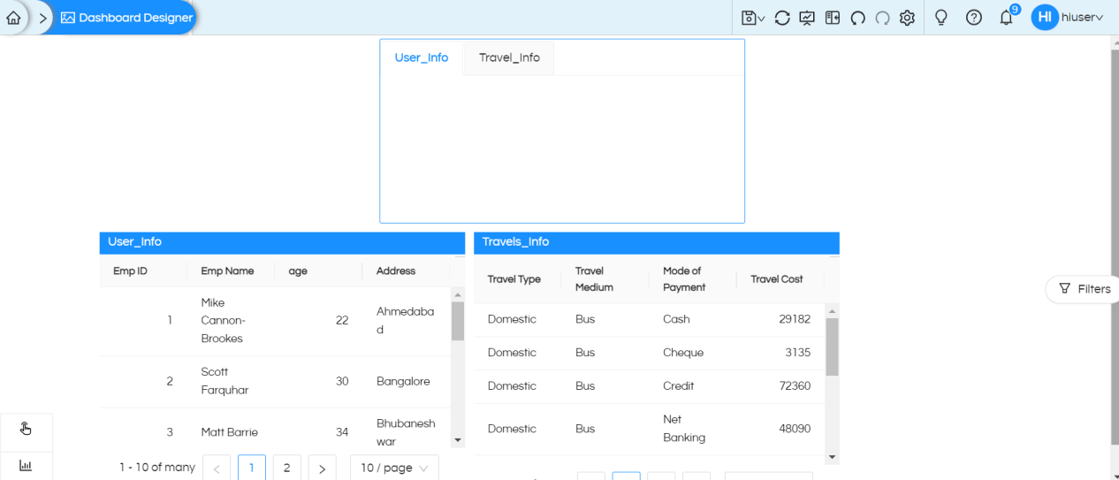This screenshot has width=1119, height=480.
Task: Toggle the side panel layout icon
Action: (x=833, y=18)
